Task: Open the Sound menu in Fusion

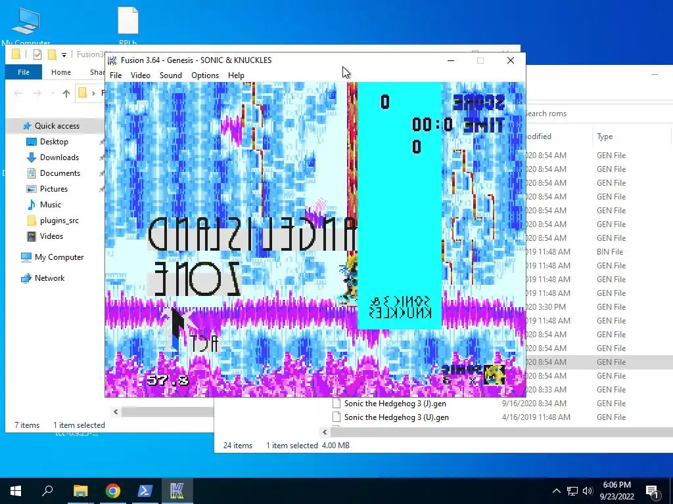Action: point(171,75)
